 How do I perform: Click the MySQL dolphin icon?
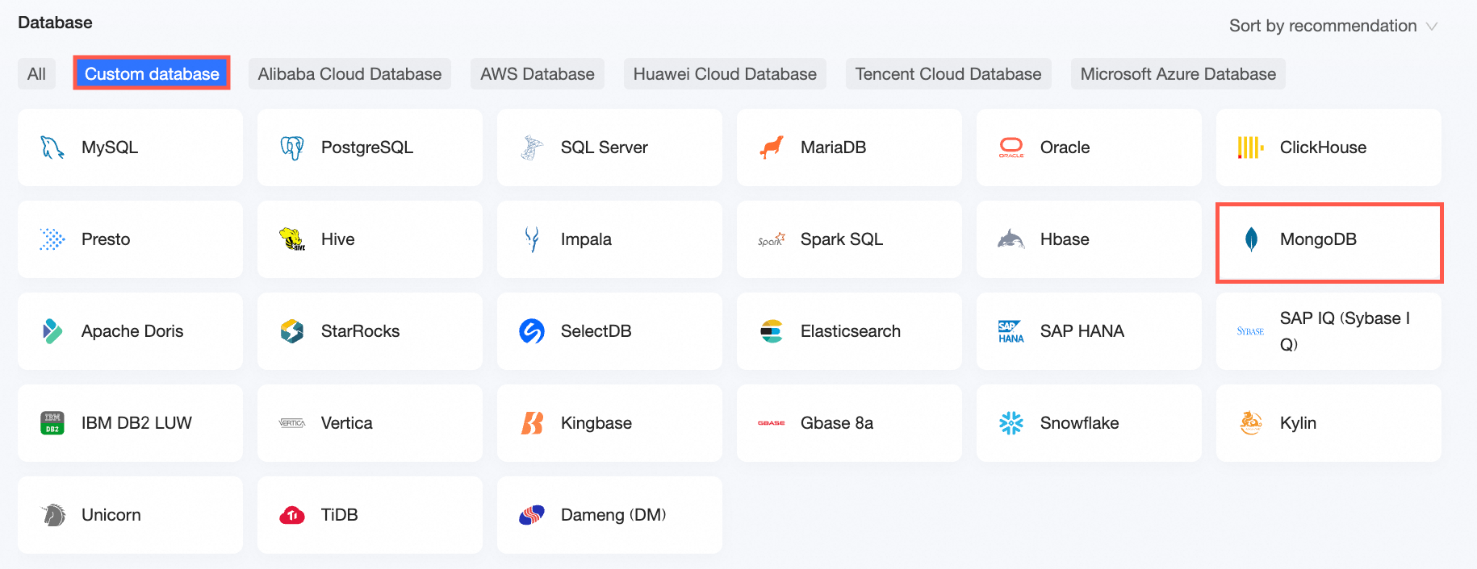click(52, 147)
